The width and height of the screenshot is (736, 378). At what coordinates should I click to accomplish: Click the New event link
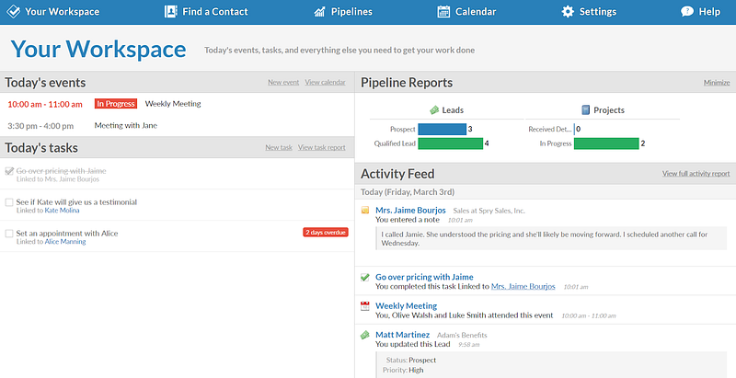point(283,82)
